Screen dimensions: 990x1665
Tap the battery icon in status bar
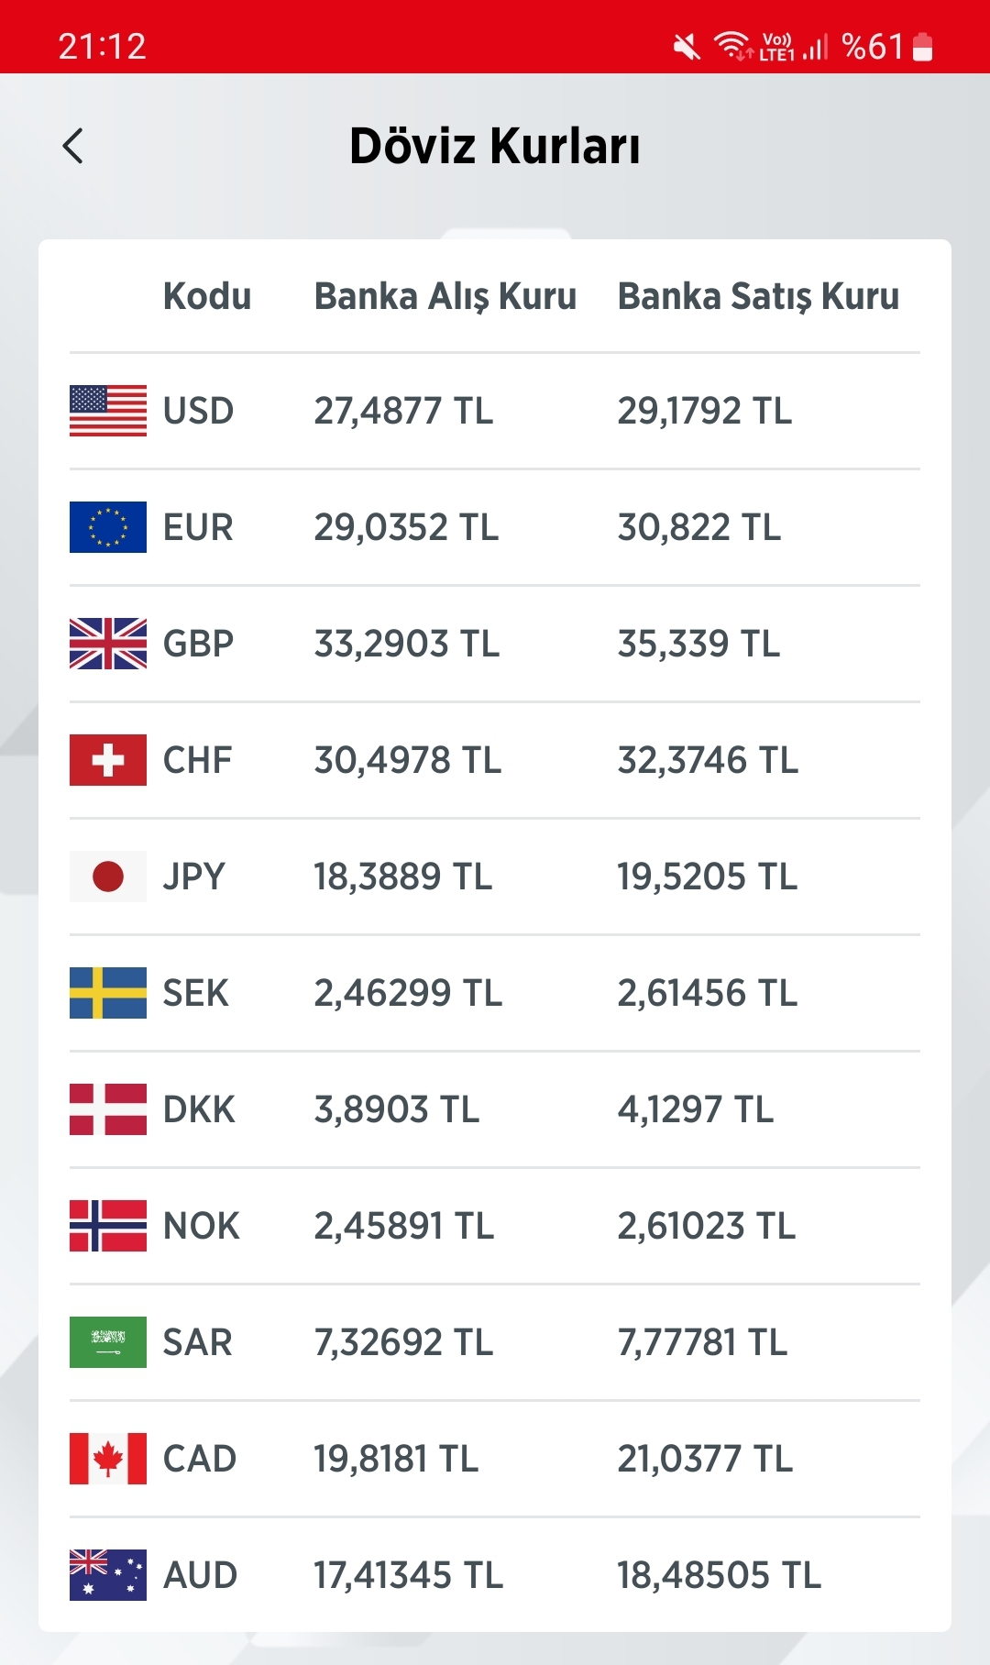923,46
